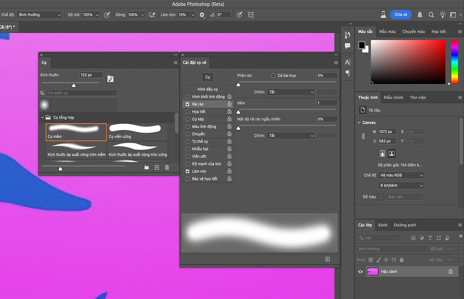
Task: Uncheck the Làm mịn checkbox
Action: coord(188,171)
